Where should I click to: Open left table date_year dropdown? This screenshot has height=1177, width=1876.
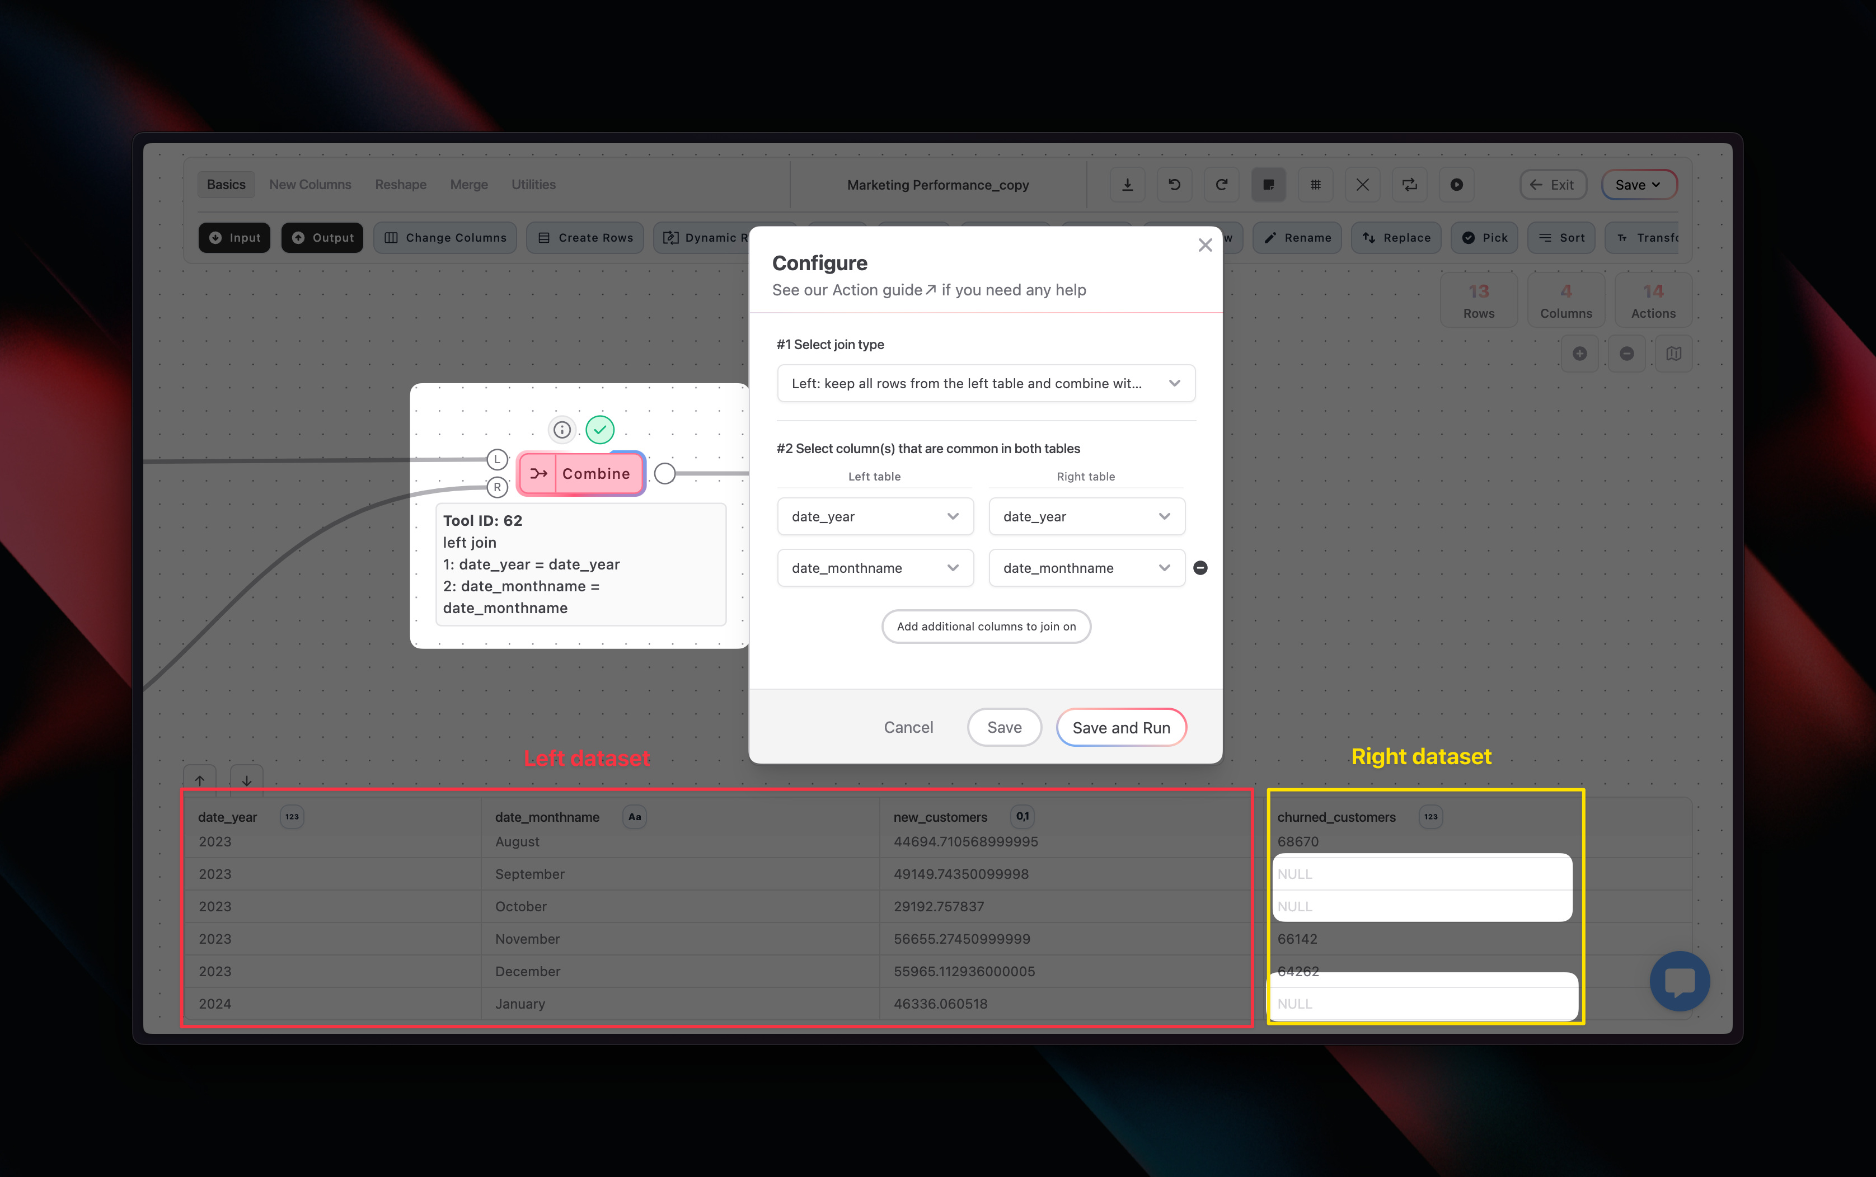875,516
